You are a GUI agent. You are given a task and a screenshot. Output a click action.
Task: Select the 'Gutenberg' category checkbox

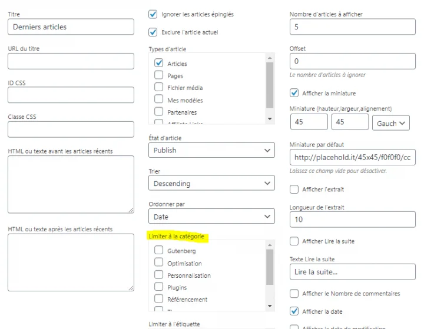point(159,251)
